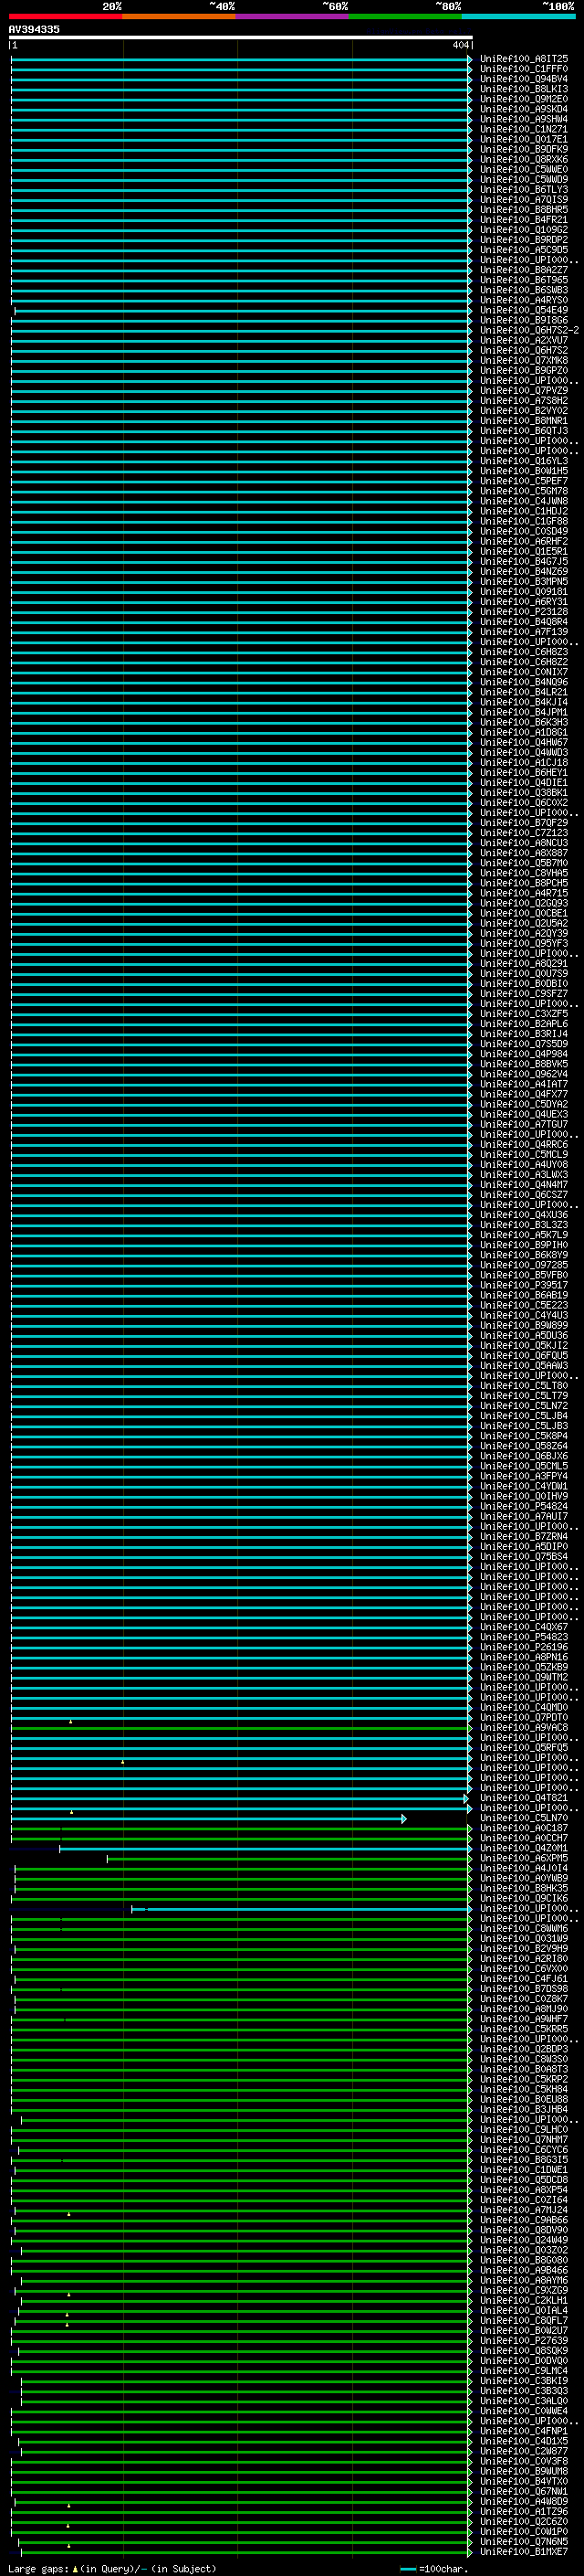Select the UniRef100_P27639 label

point(524,2341)
